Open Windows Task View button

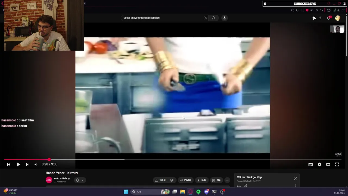pyautogui.click(x=175, y=192)
